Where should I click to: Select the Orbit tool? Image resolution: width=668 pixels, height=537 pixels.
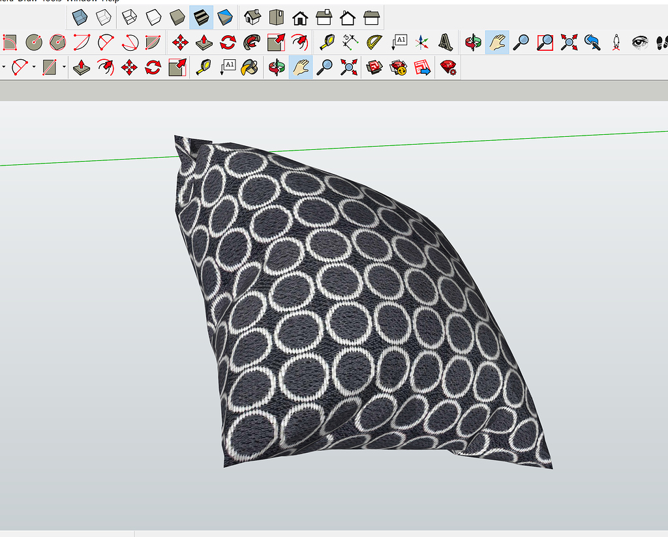click(x=472, y=41)
